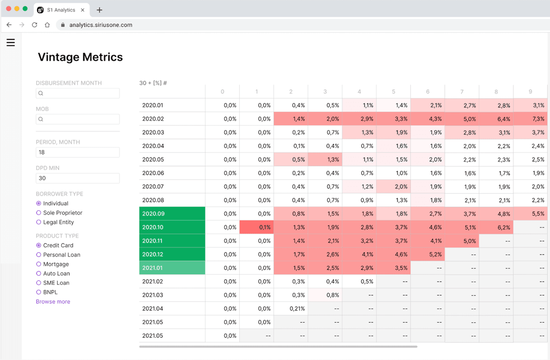
Task: Open the hamburger navigation menu
Action: [x=11, y=42]
